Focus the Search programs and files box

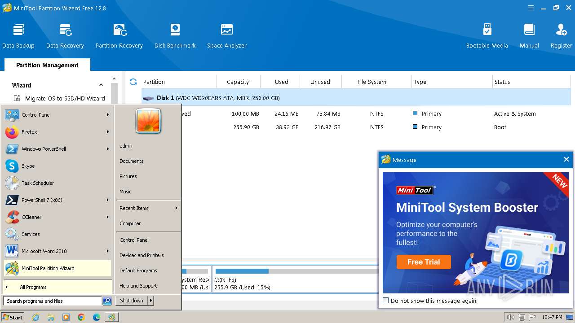pos(53,301)
